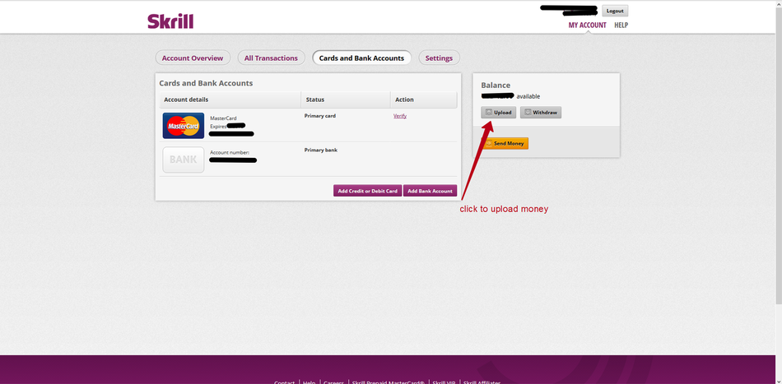Click the MasterCard card logo

tap(183, 126)
